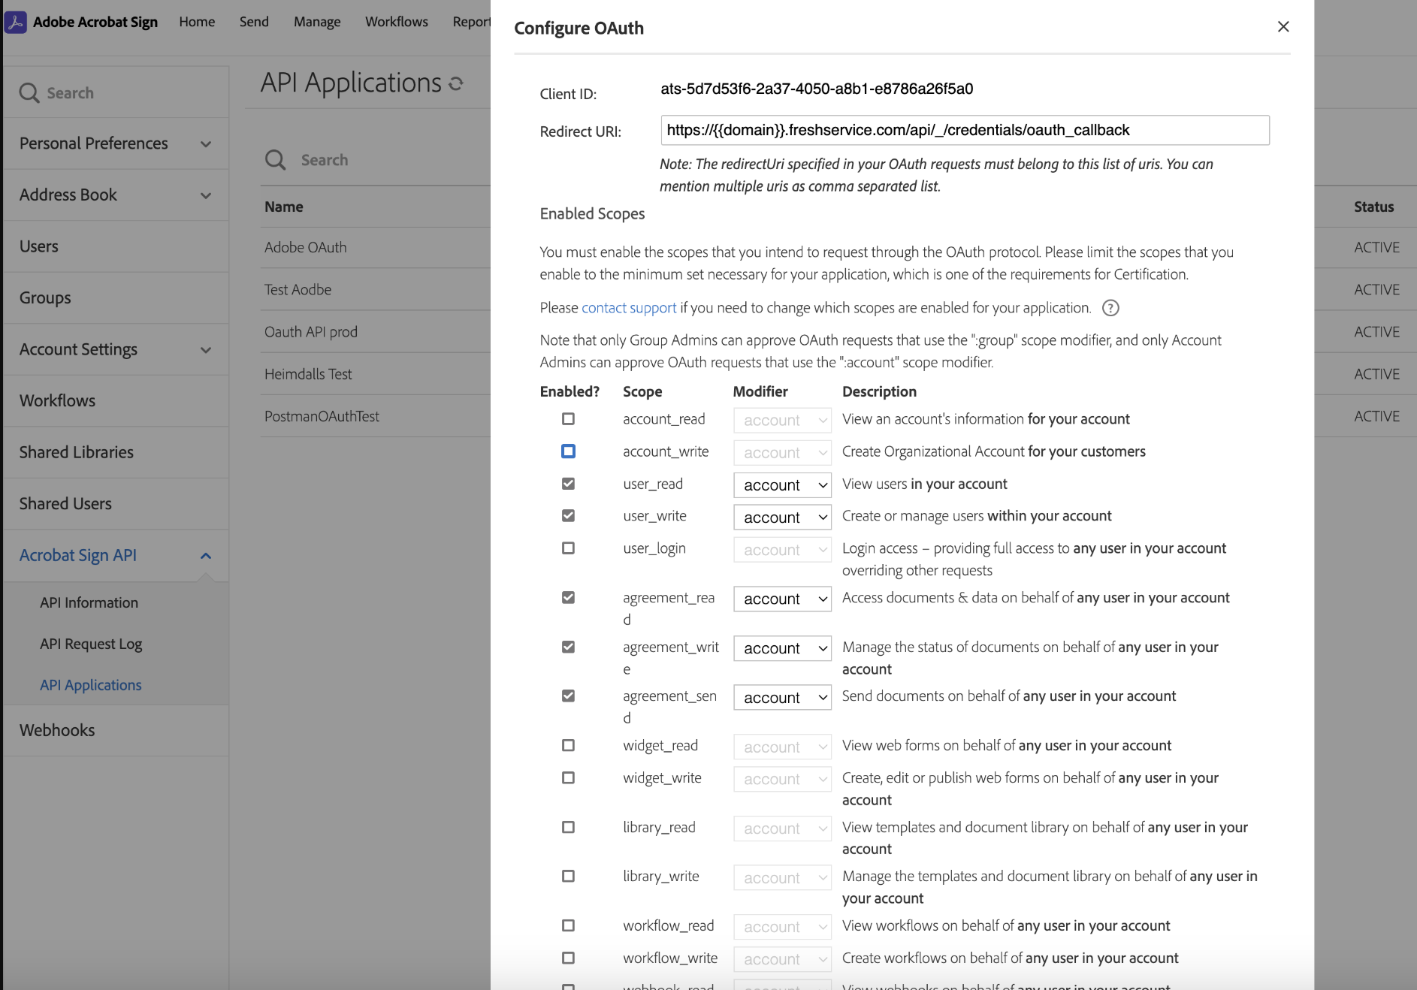Viewport: 1417px width, 990px height.
Task: Select the Oauth API prod application row
Action: (x=376, y=331)
